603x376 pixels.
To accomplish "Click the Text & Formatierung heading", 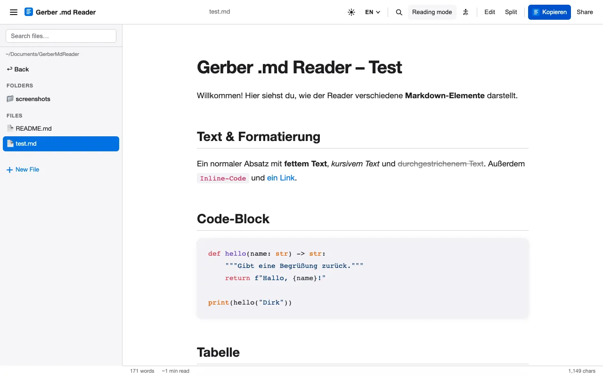I will [259, 136].
